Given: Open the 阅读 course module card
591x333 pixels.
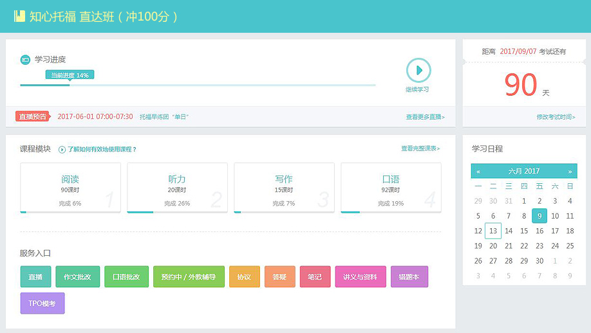Looking at the screenshot, I should 70,187.
